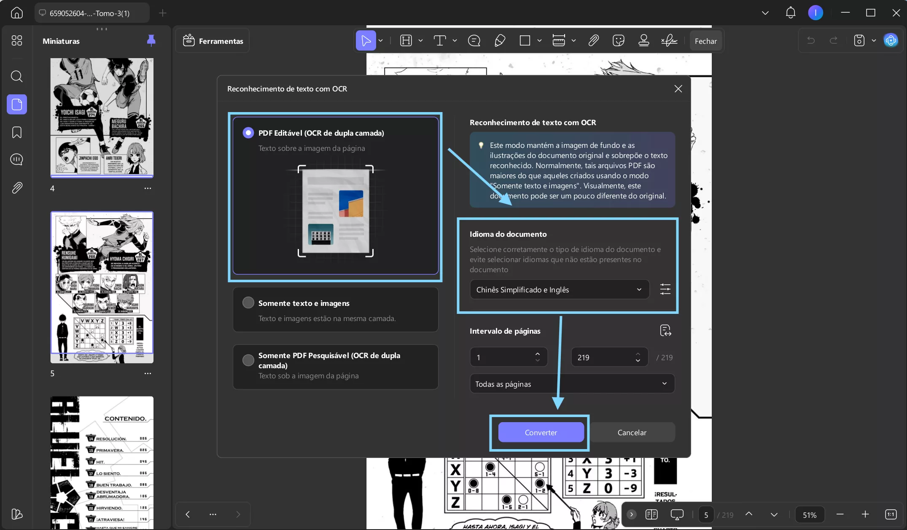
Task: Select the sticker tool in toolbar
Action: point(618,41)
